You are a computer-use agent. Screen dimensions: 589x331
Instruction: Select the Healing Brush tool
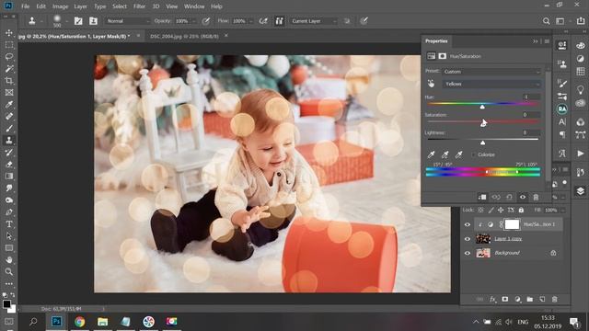pos(9,117)
